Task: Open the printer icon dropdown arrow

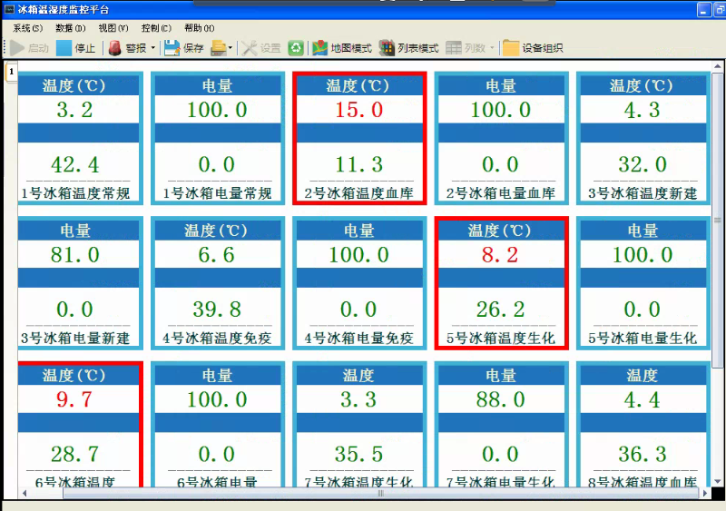Action: tap(231, 48)
